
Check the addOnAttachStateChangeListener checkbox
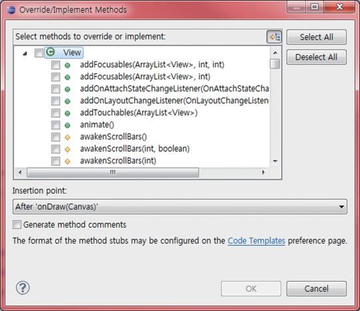pyautogui.click(x=55, y=89)
